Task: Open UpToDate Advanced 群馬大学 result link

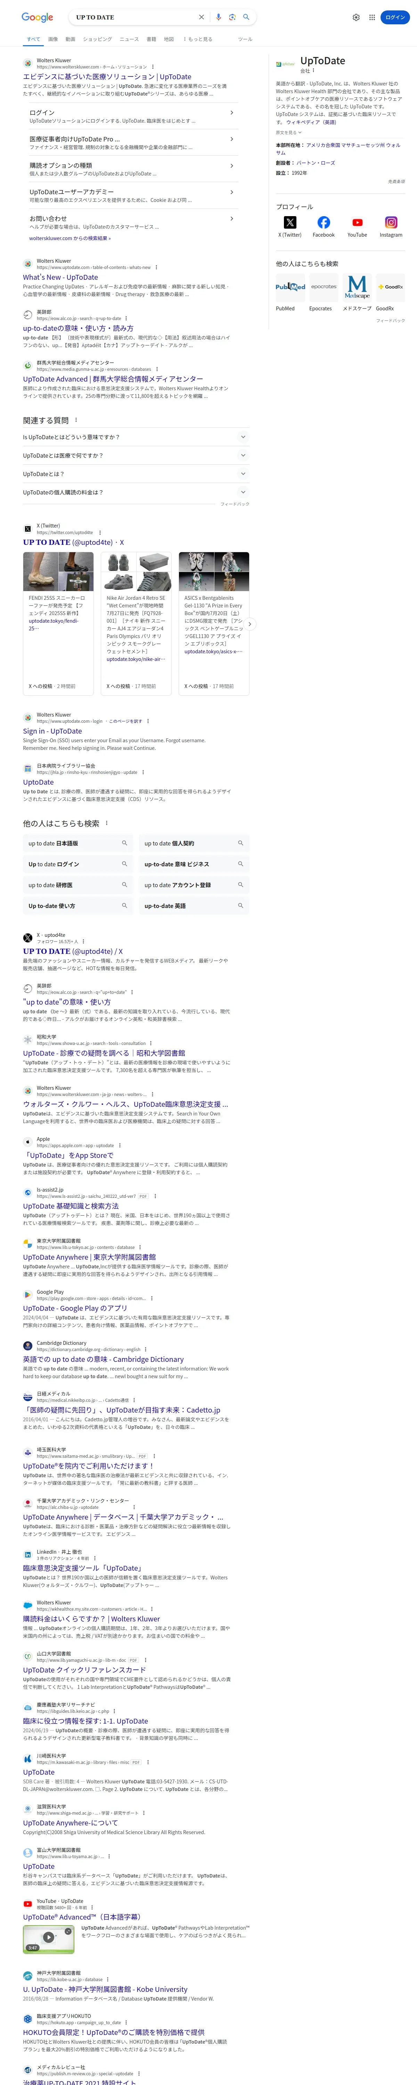Action: 113,379
